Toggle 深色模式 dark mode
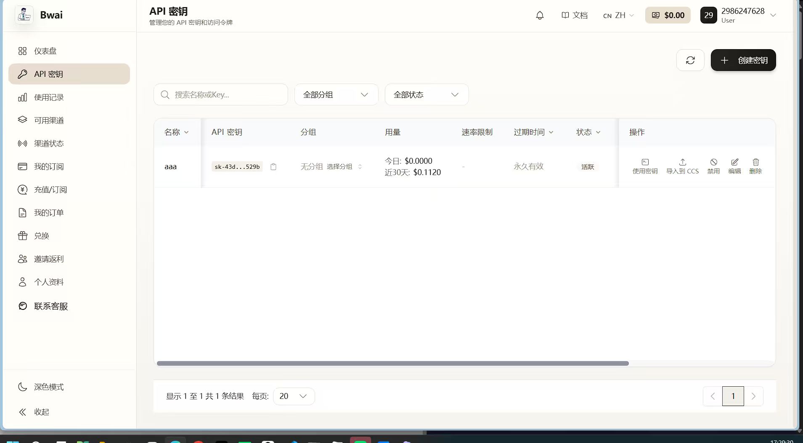803x443 pixels. (x=69, y=387)
